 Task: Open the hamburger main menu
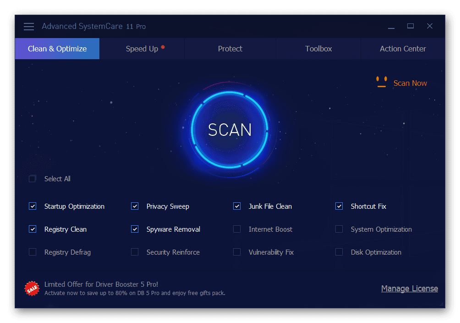point(29,27)
